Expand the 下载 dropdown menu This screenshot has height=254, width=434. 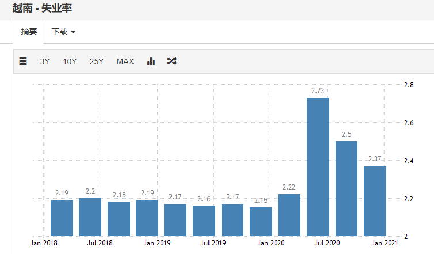pos(63,32)
